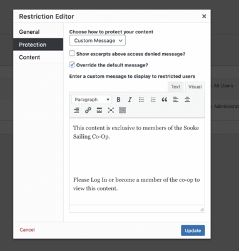The height and width of the screenshot is (251, 239).
Task: Uncheck Override the default message
Action: pyautogui.click(x=72, y=65)
